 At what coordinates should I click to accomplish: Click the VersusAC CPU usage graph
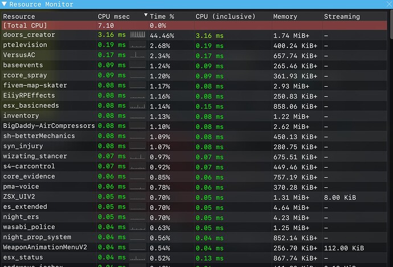coord(138,55)
